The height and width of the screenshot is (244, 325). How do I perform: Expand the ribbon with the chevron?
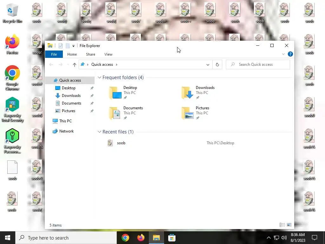point(283,54)
